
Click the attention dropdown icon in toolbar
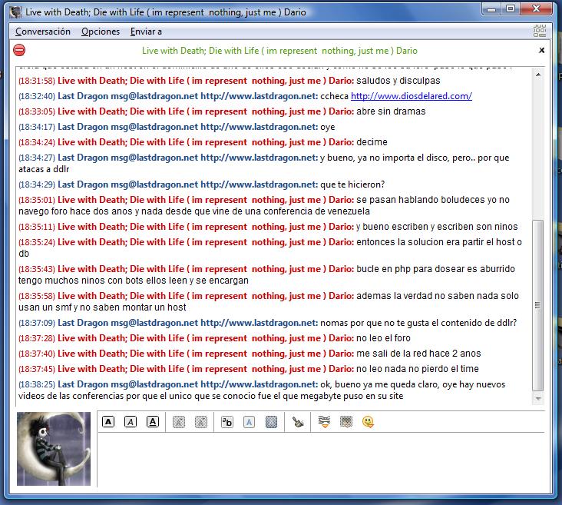[324, 422]
